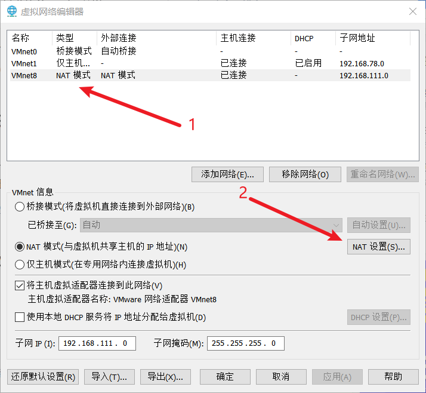
Task: Click 已启用 DHCP cell for VMnet1
Action: point(308,63)
